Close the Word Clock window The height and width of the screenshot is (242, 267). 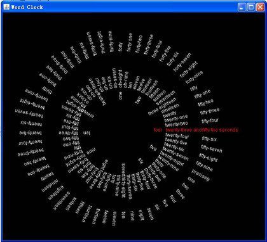tap(260, 7)
